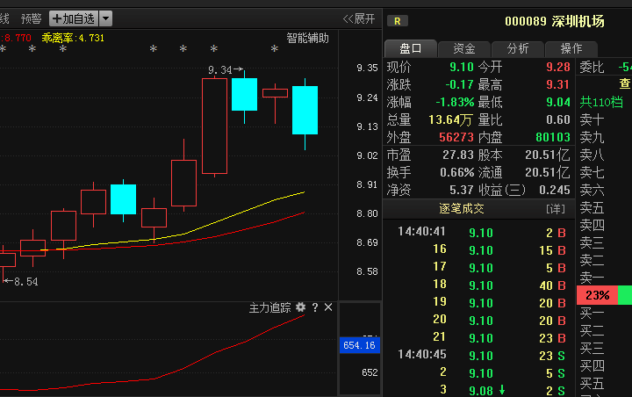Click the last cyan candlestick on the chart
This screenshot has height=397, width=632.
pyautogui.click(x=305, y=110)
